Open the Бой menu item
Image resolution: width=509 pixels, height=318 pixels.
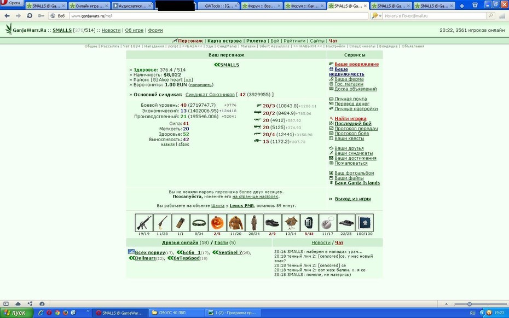(275, 41)
